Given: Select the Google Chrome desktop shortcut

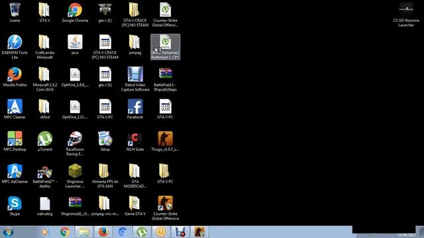Looking at the screenshot, I should click(75, 13).
